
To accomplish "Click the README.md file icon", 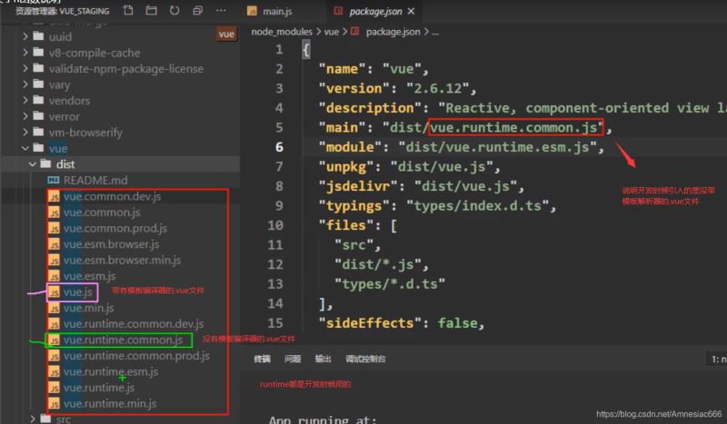I will pyautogui.click(x=54, y=180).
